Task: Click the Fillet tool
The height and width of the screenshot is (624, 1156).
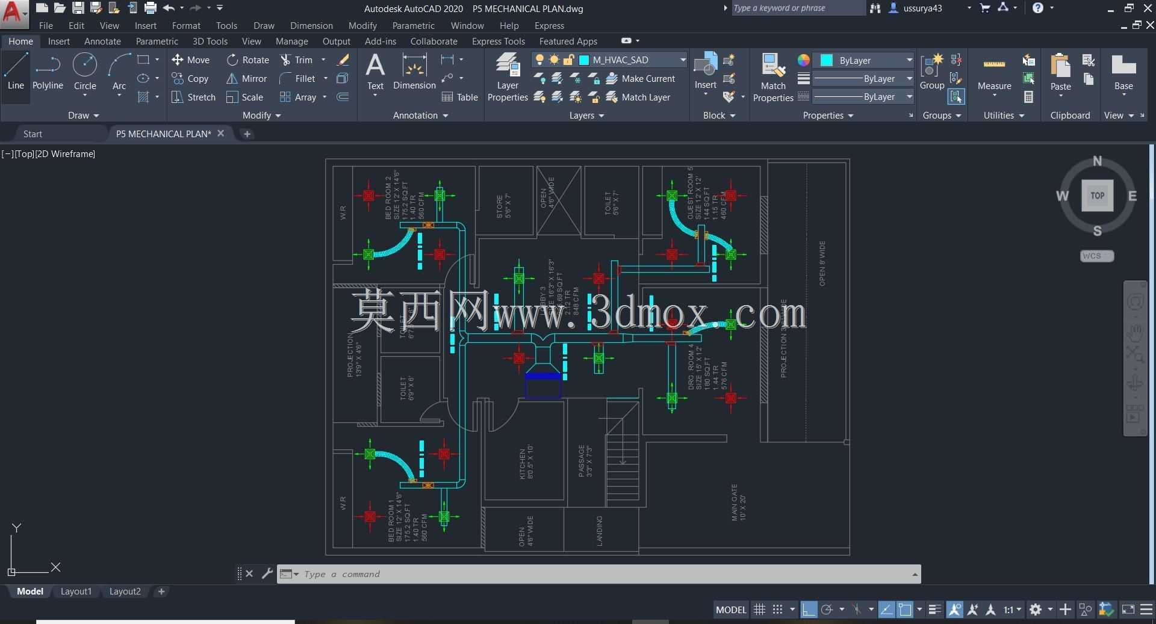Action: click(x=297, y=78)
